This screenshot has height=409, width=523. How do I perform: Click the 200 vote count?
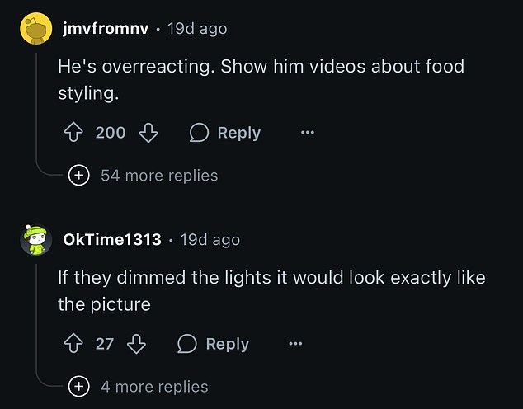pyautogui.click(x=111, y=133)
